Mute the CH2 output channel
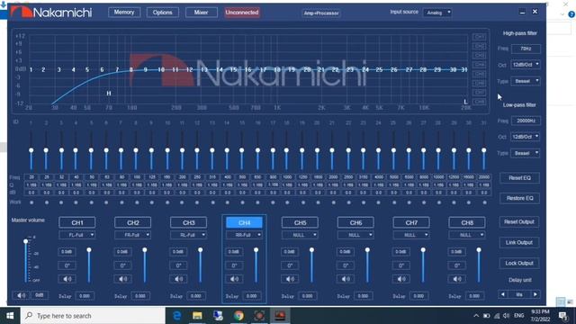This screenshot has width=576, height=324. [123, 279]
